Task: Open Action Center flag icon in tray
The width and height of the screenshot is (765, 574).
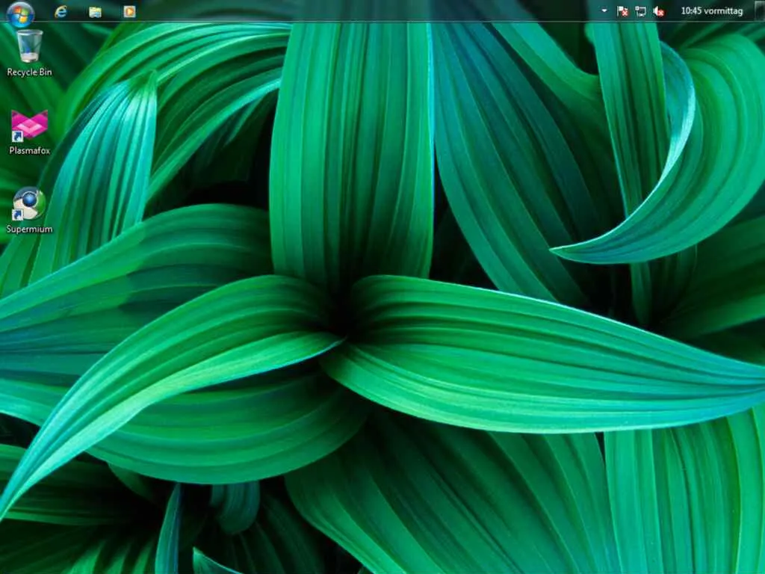Action: (622, 11)
